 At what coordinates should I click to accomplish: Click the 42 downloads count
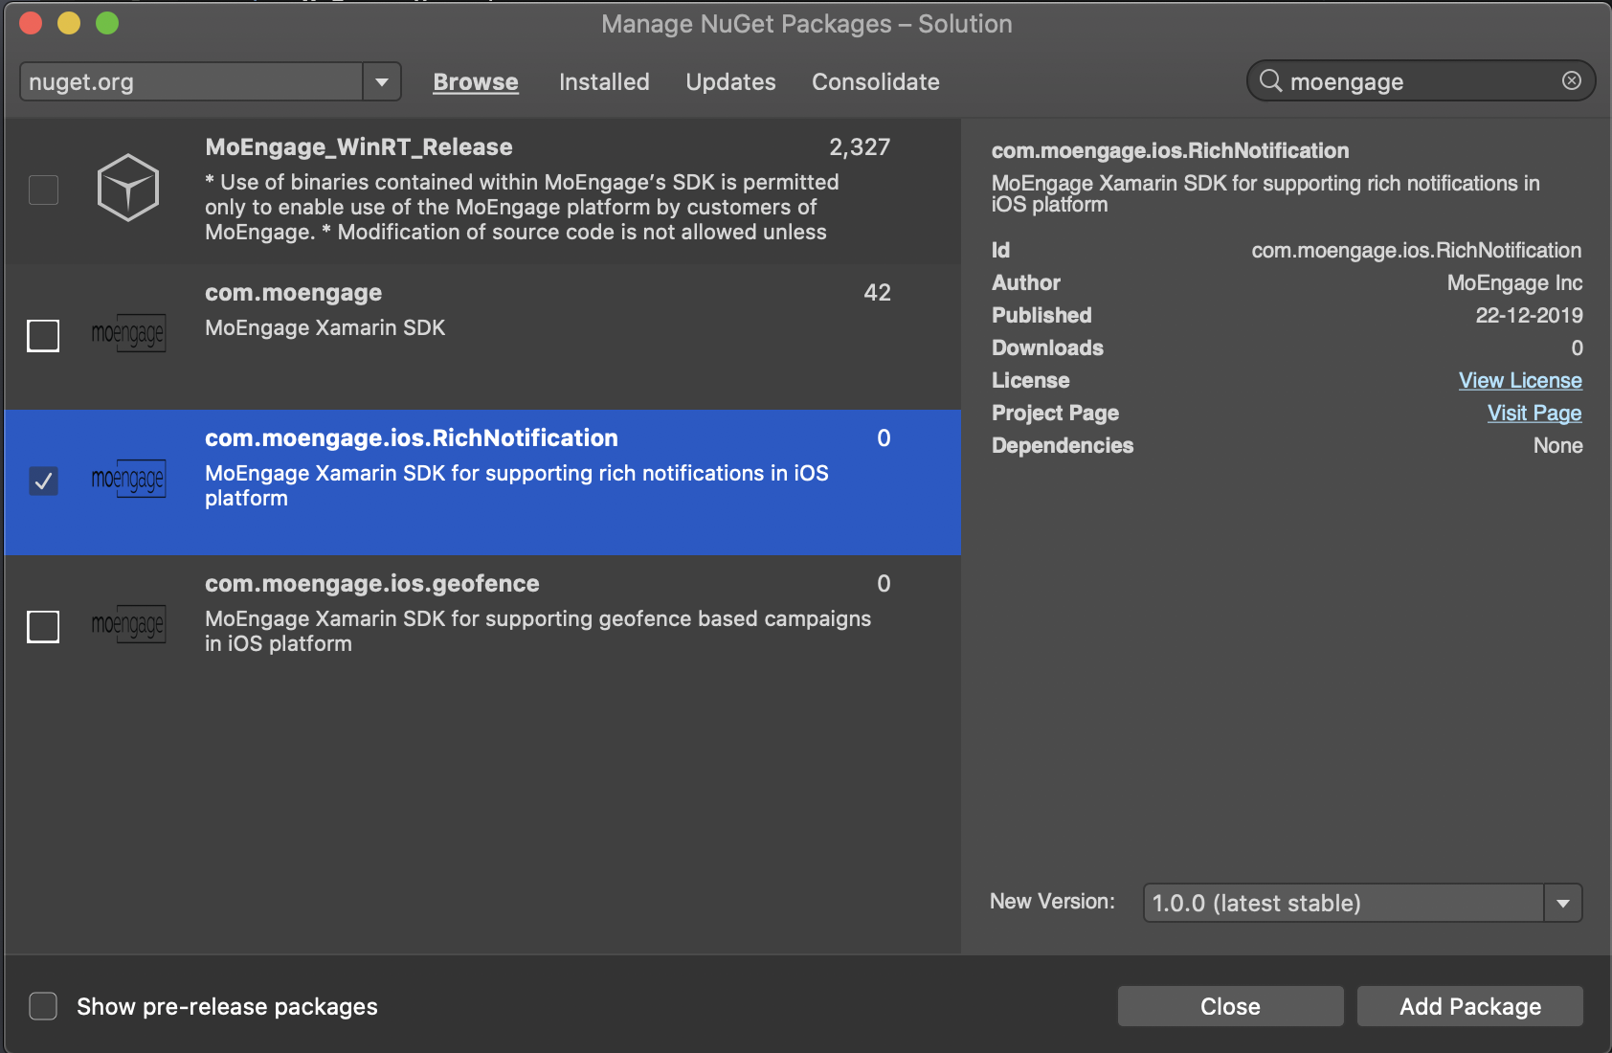point(877,292)
